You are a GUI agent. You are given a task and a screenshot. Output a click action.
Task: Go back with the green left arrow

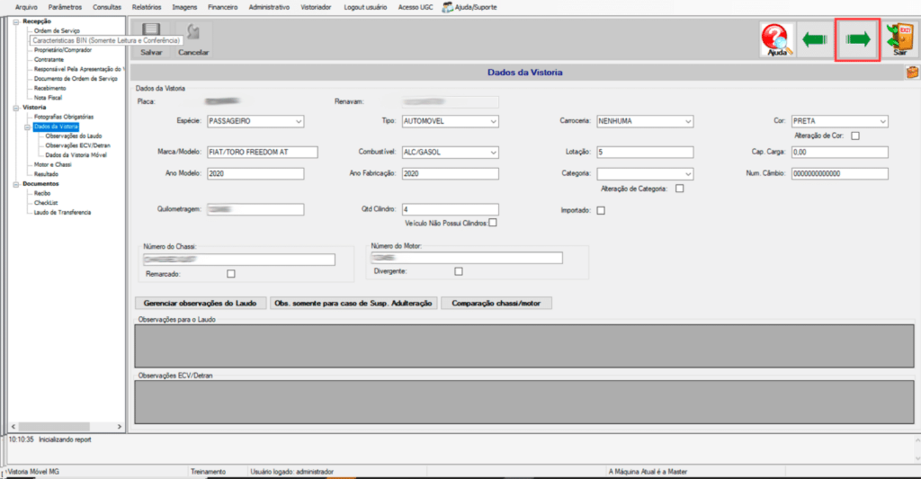click(815, 40)
